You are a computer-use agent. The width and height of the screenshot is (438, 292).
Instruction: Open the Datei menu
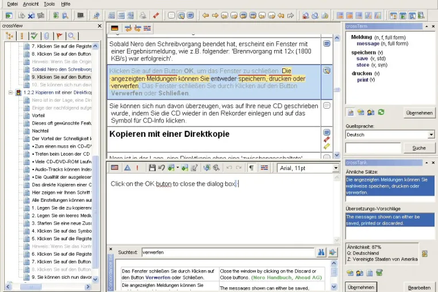click(x=12, y=4)
